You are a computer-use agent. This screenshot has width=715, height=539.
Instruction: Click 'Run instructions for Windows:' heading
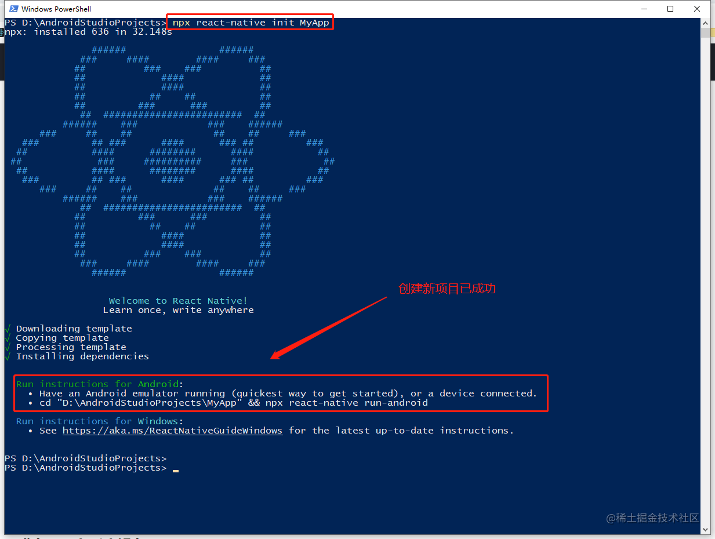click(100, 421)
